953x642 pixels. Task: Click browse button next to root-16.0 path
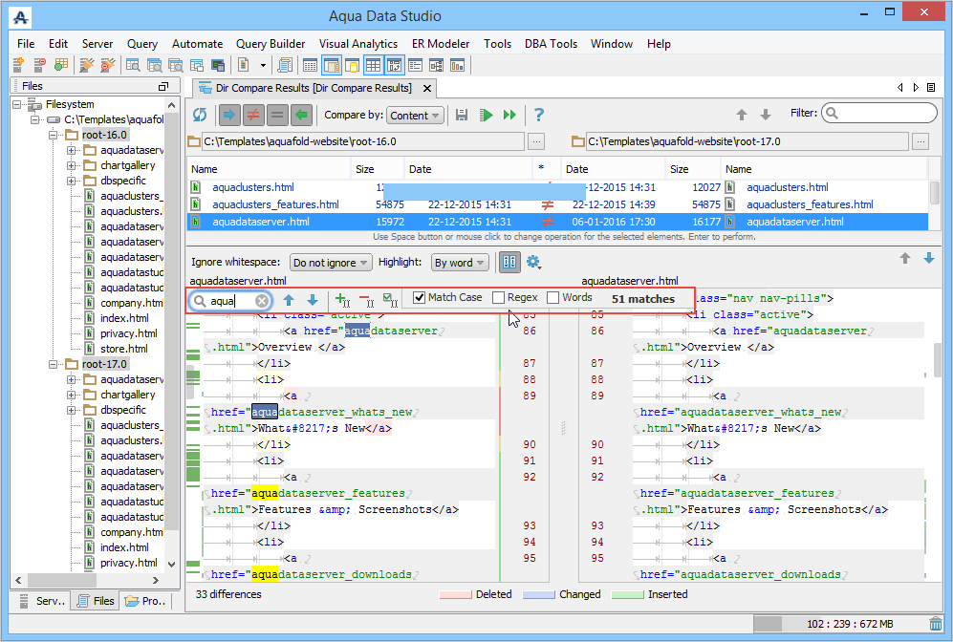(536, 141)
